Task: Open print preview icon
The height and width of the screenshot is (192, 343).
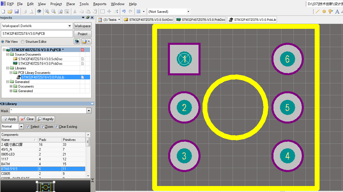Action: pos(31,12)
